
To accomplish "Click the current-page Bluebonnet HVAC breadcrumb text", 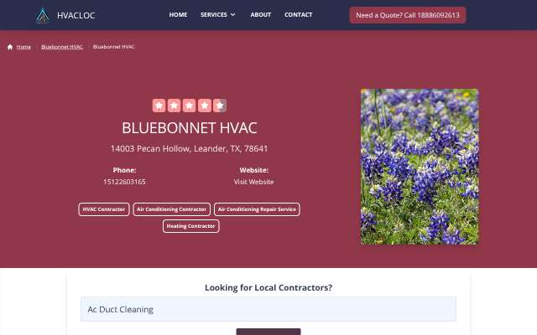I will (114, 47).
